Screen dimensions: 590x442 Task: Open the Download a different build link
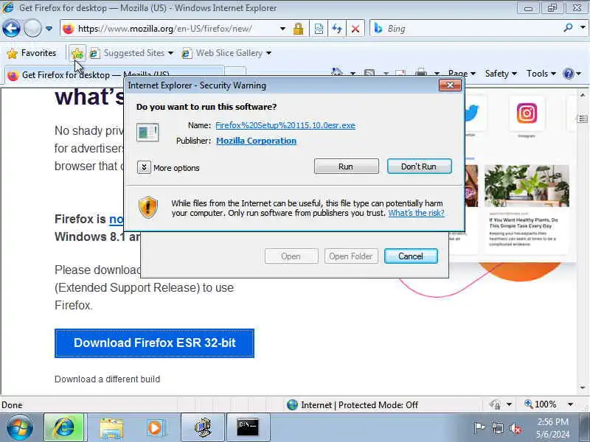[107, 379]
